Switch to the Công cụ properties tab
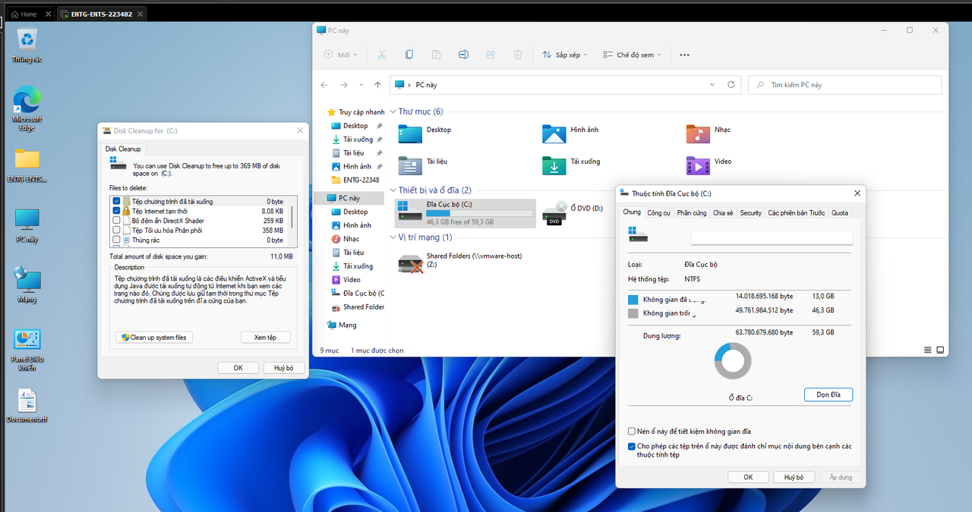Image resolution: width=972 pixels, height=512 pixels. coord(658,213)
